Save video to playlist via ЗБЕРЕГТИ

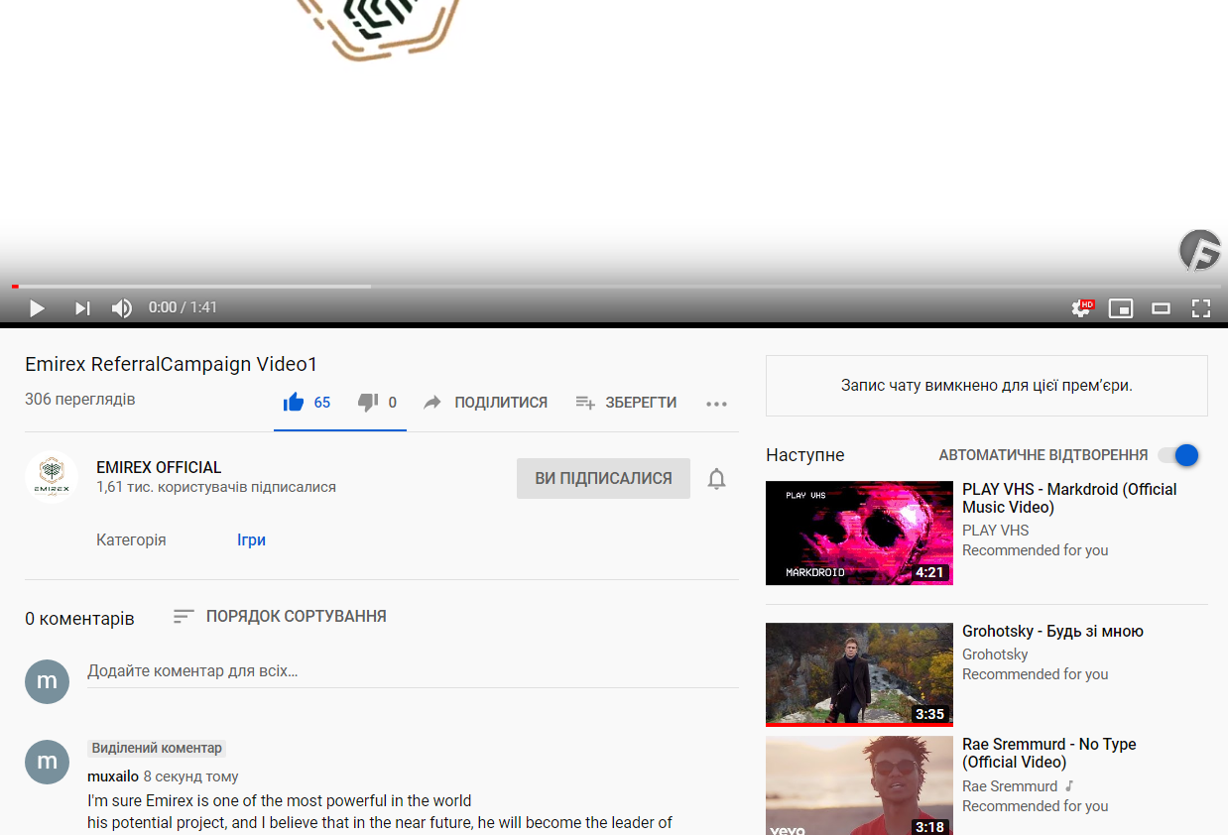(626, 403)
